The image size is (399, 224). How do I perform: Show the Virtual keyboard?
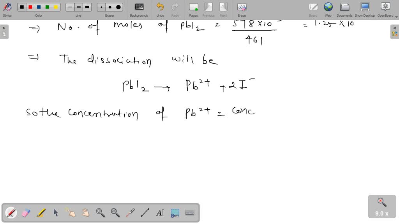[x=190, y=213]
